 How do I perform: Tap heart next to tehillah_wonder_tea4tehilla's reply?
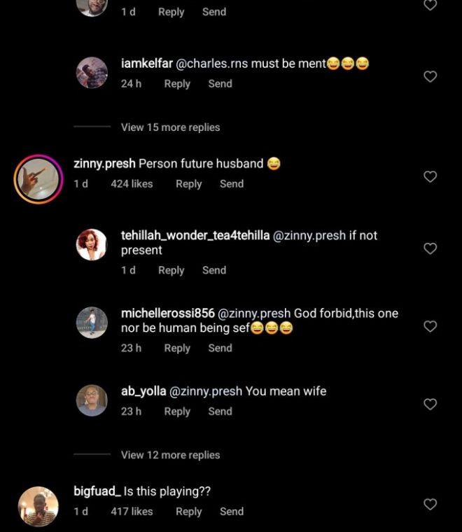tap(430, 248)
